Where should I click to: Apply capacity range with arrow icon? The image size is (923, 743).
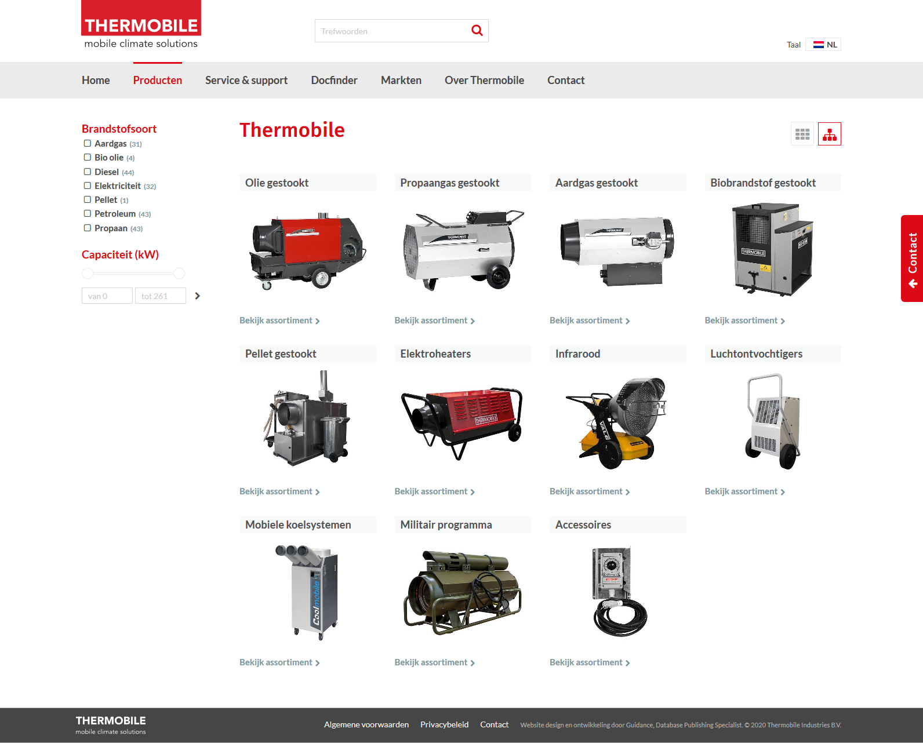tap(197, 296)
